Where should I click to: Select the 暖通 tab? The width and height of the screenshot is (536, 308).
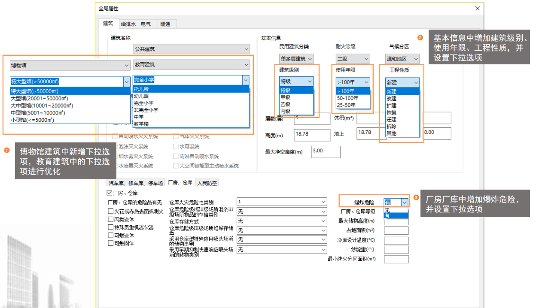(x=165, y=24)
